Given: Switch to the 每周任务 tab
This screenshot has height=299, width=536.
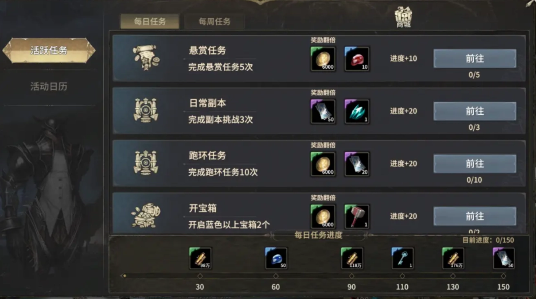Looking at the screenshot, I should coord(215,22).
